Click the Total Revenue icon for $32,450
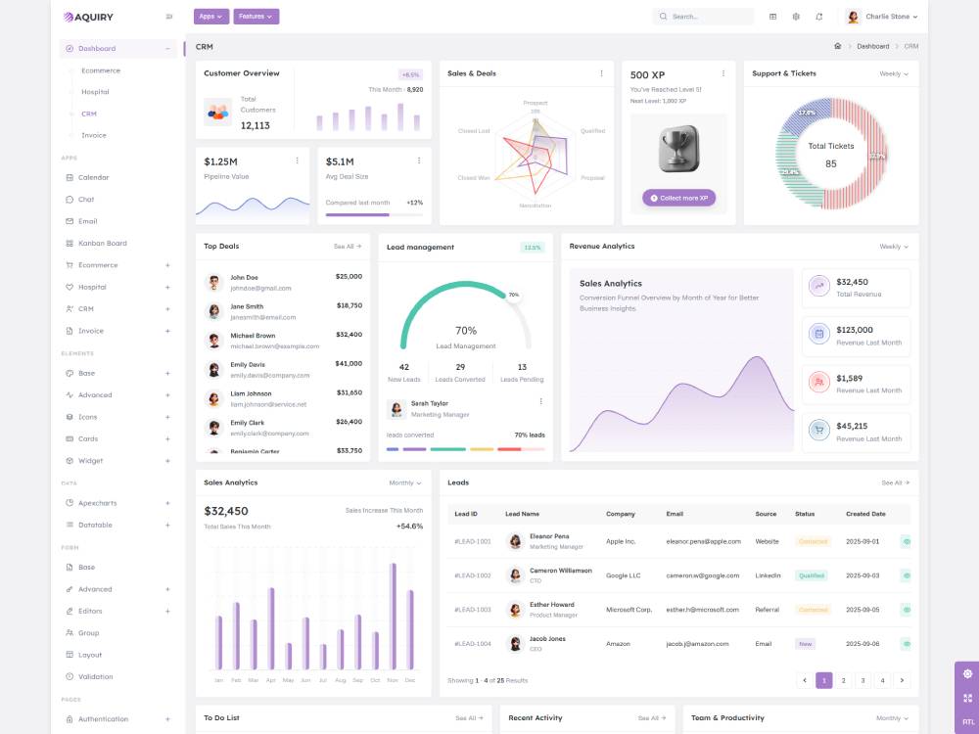This screenshot has width=979, height=734. [818, 286]
